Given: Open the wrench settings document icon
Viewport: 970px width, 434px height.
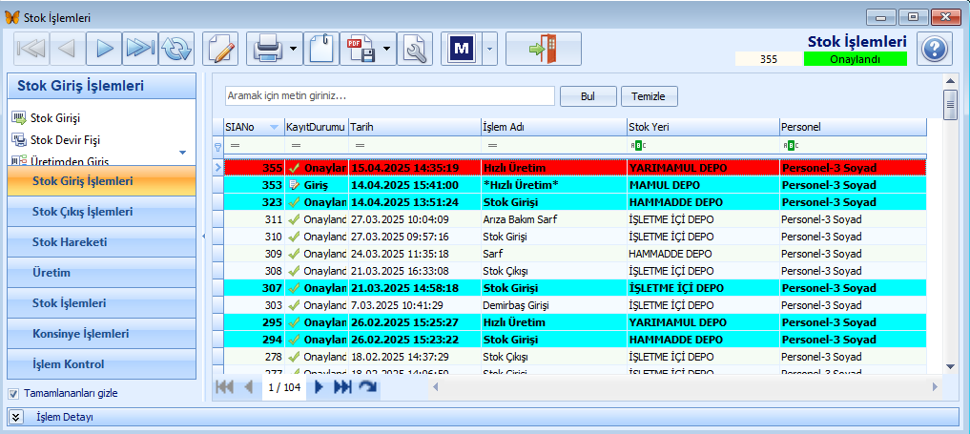Looking at the screenshot, I should click(415, 49).
